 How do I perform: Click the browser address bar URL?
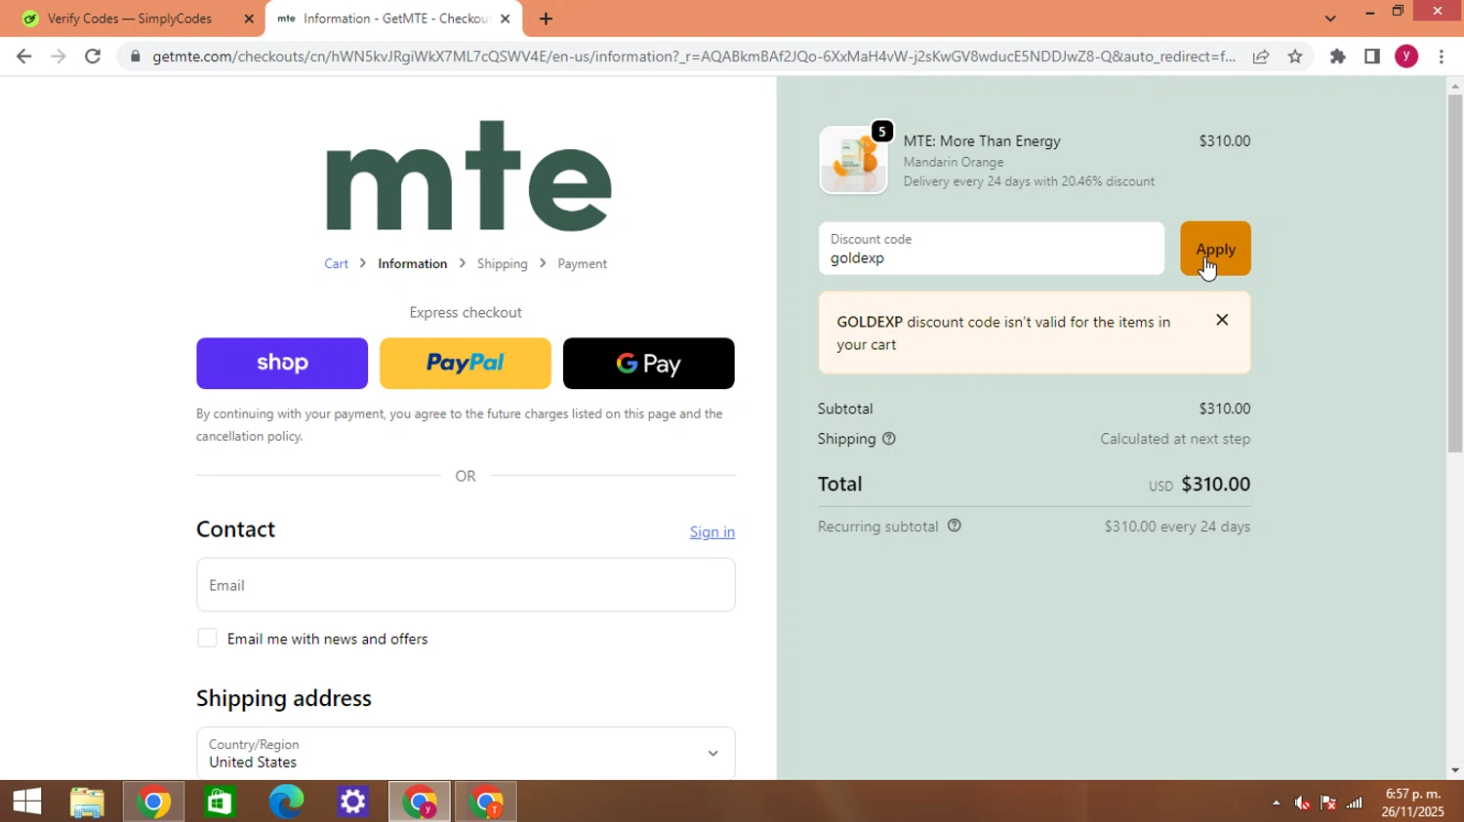(694, 57)
